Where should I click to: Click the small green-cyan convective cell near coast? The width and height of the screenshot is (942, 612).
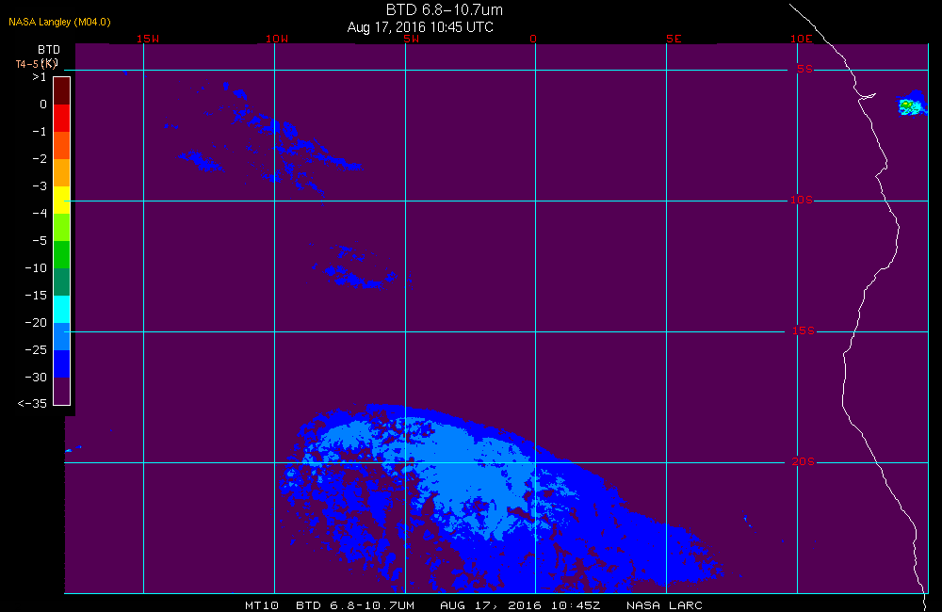[912, 104]
